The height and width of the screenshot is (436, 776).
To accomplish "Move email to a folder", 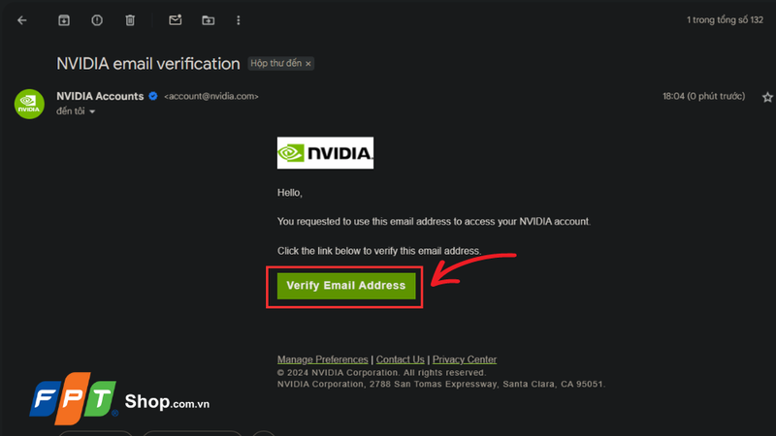I will click(x=209, y=20).
